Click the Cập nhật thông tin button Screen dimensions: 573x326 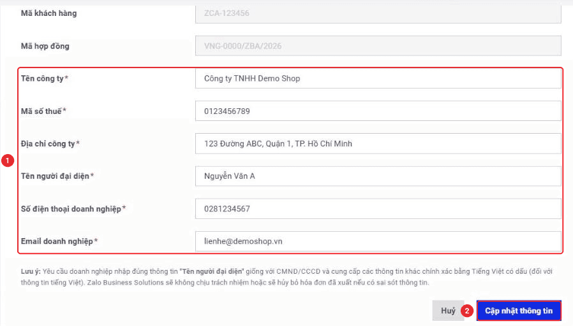[519, 311]
